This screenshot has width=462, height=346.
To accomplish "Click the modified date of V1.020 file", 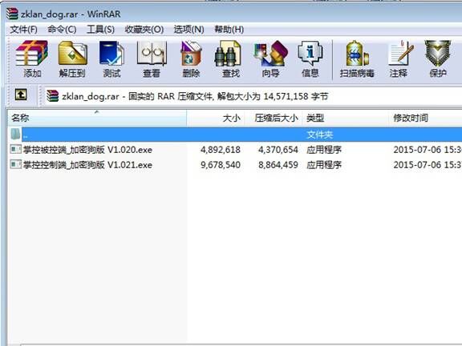I will (428, 150).
